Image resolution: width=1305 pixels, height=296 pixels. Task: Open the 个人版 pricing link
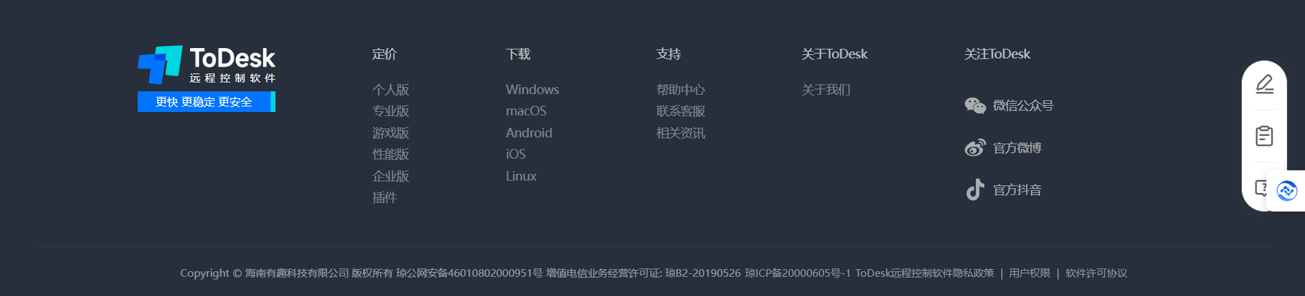click(x=390, y=90)
